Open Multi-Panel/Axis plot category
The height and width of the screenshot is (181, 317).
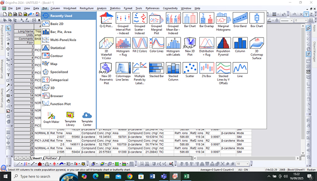(x=69, y=40)
